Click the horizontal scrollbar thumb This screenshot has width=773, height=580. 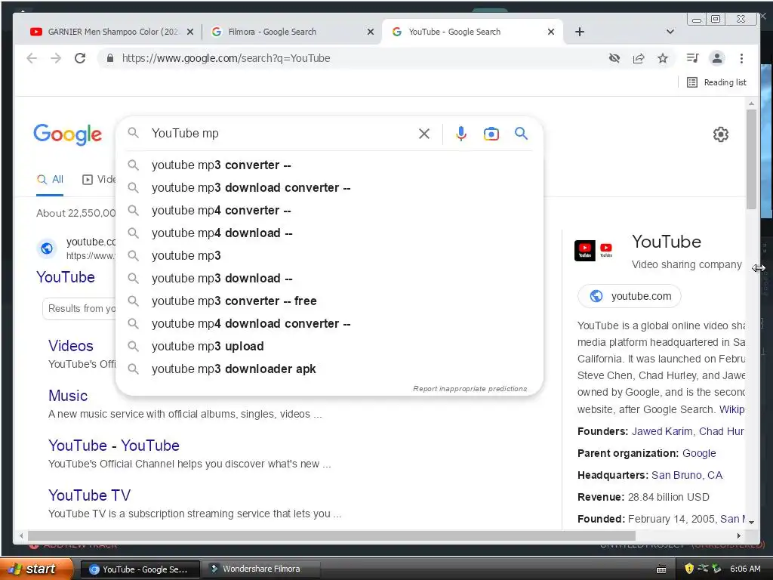point(331,535)
